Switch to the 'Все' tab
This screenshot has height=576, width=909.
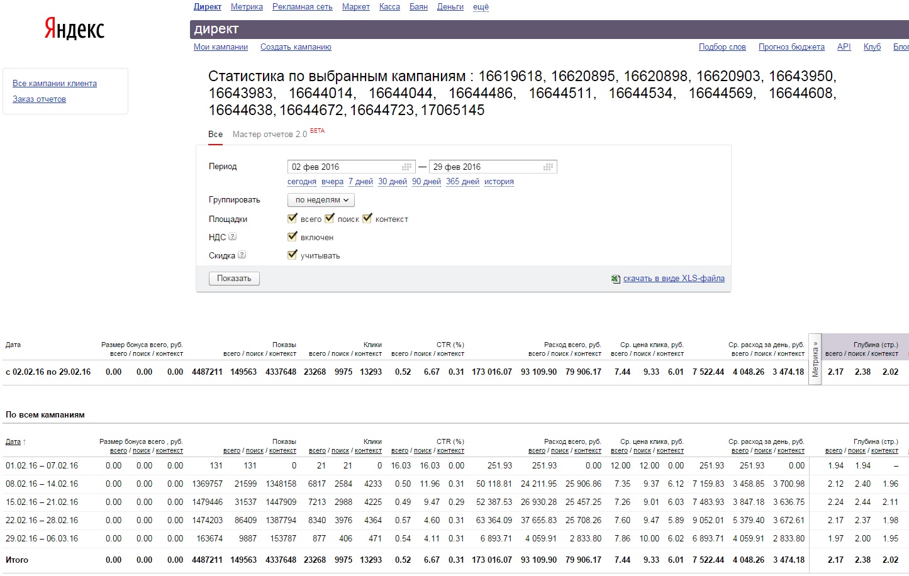click(215, 134)
